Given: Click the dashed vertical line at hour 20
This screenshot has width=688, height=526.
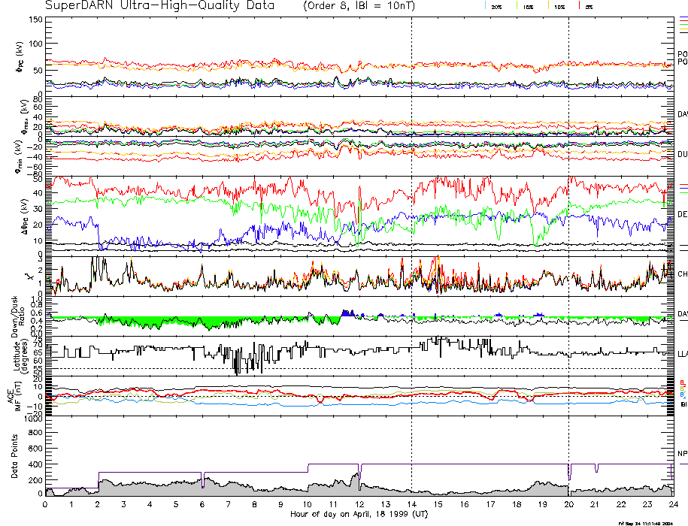Looking at the screenshot, I should [568, 225].
